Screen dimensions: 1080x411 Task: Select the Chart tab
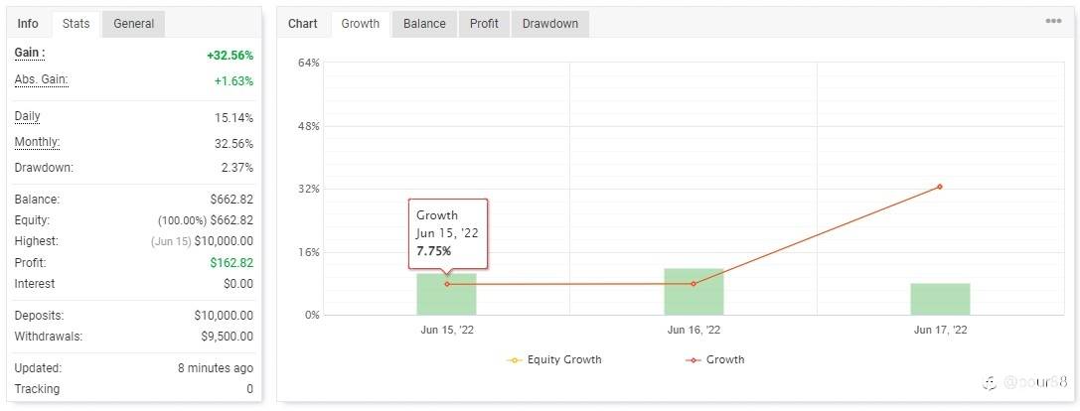[303, 24]
